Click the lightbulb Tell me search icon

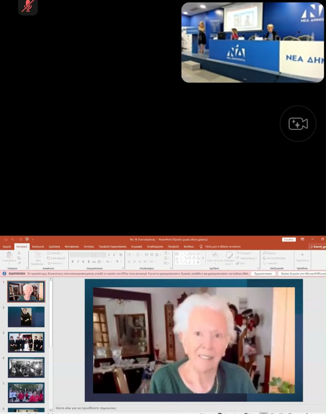coord(201,247)
